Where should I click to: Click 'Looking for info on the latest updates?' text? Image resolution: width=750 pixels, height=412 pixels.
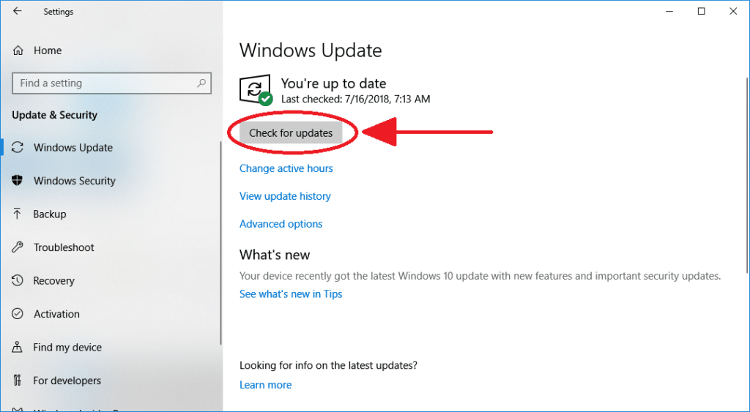(x=328, y=366)
